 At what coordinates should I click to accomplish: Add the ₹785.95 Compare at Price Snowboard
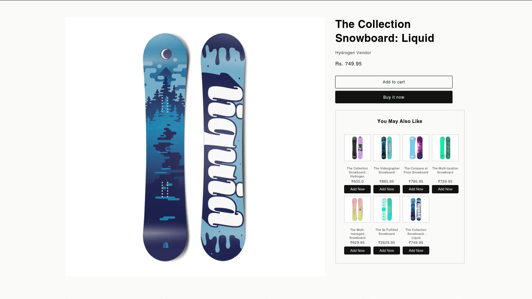[416, 189]
